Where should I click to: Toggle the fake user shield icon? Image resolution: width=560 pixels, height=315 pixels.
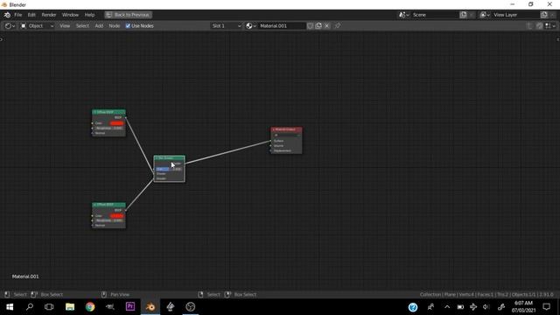coord(310,26)
